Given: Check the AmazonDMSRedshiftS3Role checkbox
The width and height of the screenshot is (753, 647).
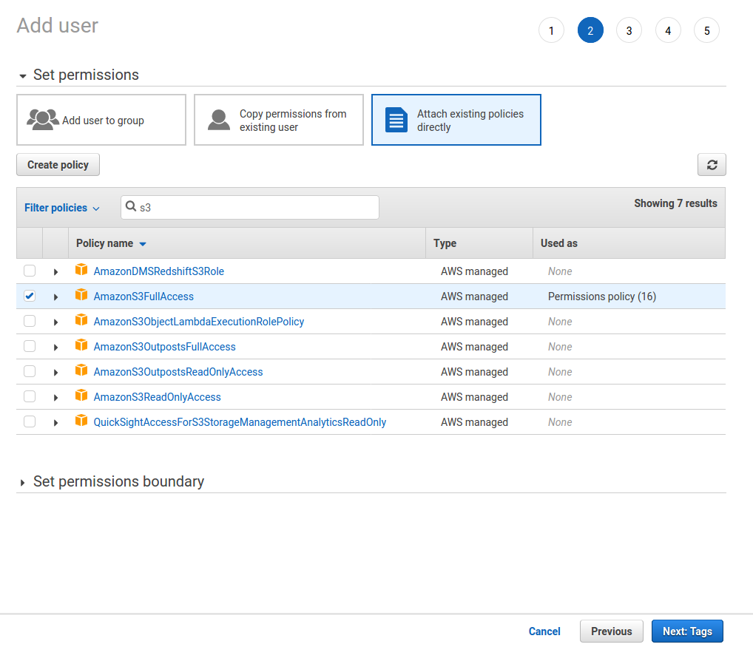Looking at the screenshot, I should 30,271.
